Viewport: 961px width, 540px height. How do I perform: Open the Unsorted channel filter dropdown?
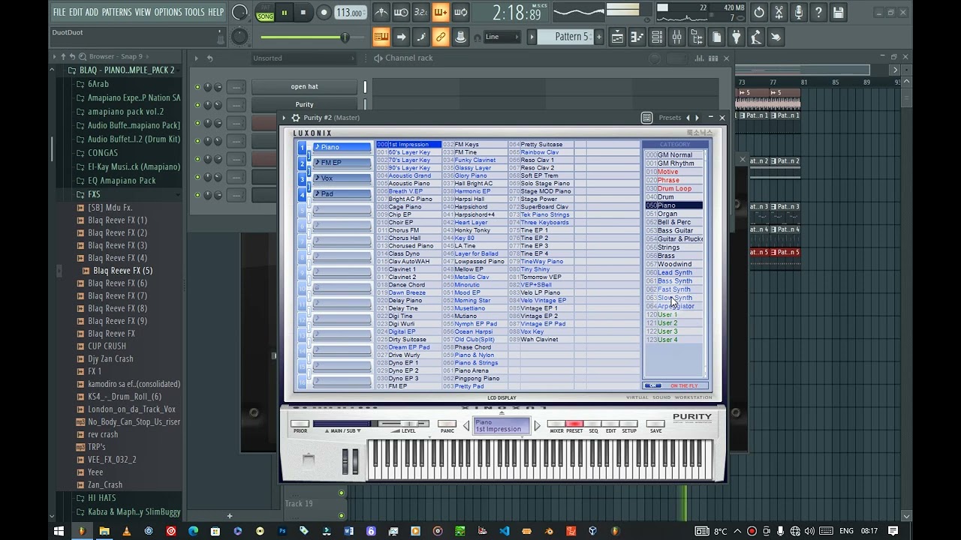tap(304, 58)
